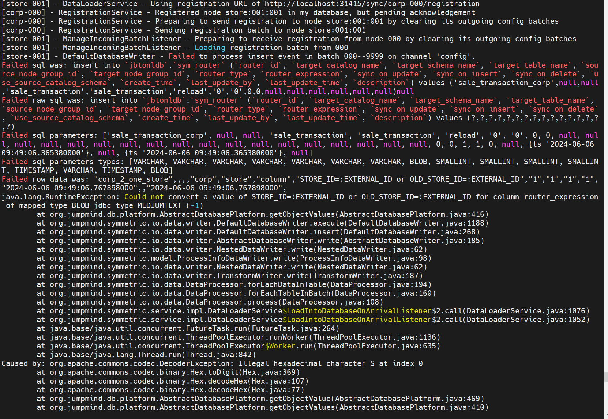Screen dimensions: 608x419
Task: Open the localhost registration URL link
Action: pos(372,4)
